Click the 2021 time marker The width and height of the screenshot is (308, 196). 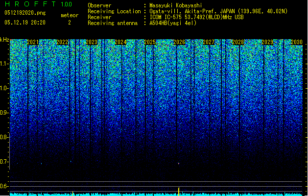click(33, 42)
